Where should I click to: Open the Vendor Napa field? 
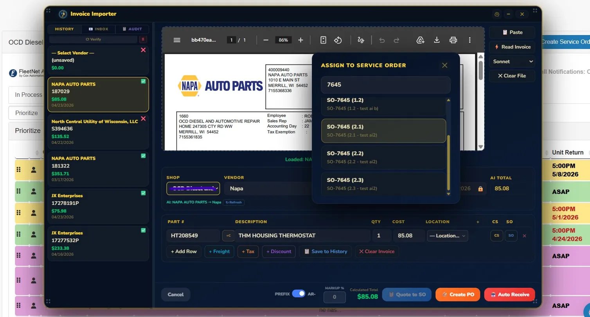268,189
